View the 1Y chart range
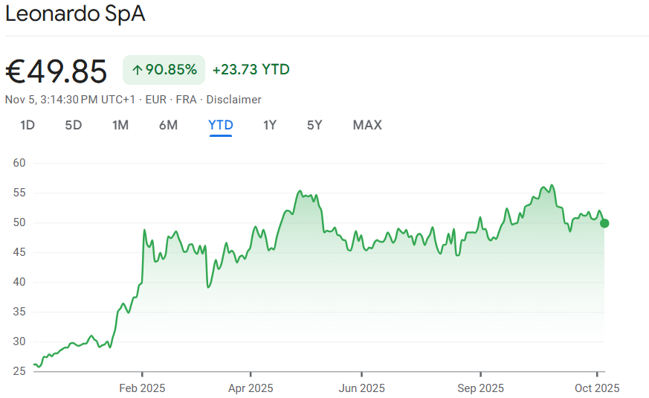This screenshot has height=398, width=649. tap(270, 125)
